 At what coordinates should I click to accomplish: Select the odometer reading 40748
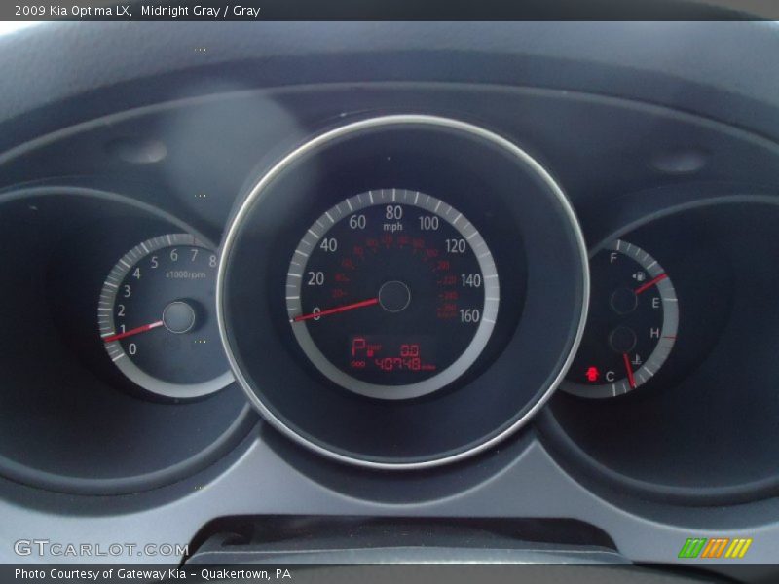(x=397, y=362)
